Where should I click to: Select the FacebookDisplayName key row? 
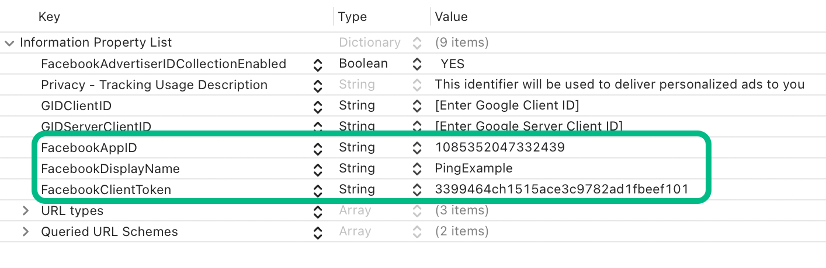click(x=110, y=169)
